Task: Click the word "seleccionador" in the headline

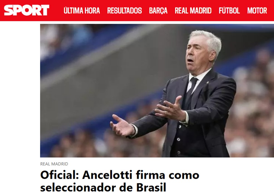Action: [x=78, y=188]
